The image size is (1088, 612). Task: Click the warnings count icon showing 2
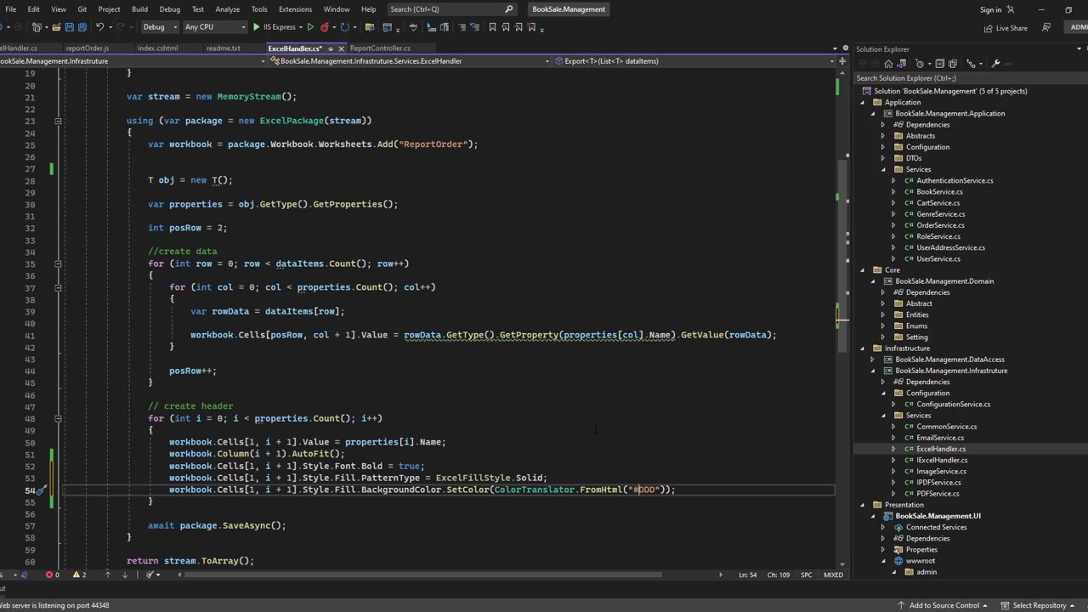tap(76, 575)
